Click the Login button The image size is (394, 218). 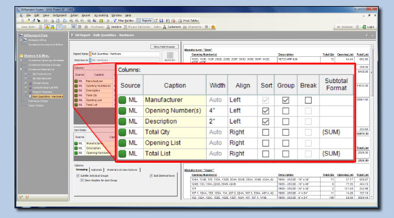368,27
